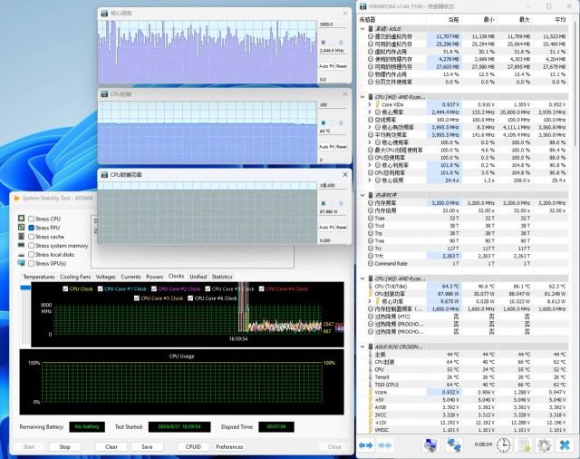Enable the Stress local disks checkbox
Viewport: 580px width, 459px height.
(x=32, y=254)
